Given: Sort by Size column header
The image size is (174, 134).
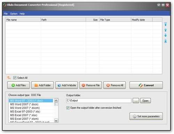Looking at the screenshot, I should click(x=93, y=20).
